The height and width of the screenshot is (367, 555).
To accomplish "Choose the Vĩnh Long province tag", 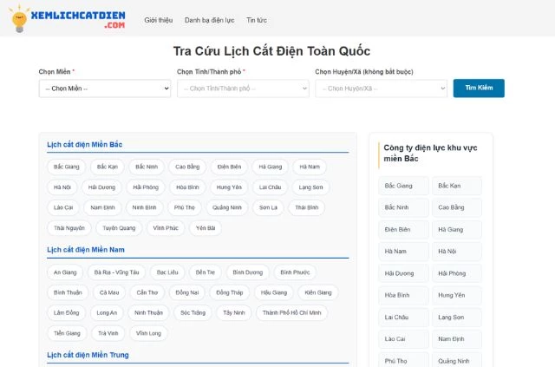I will (148, 333).
